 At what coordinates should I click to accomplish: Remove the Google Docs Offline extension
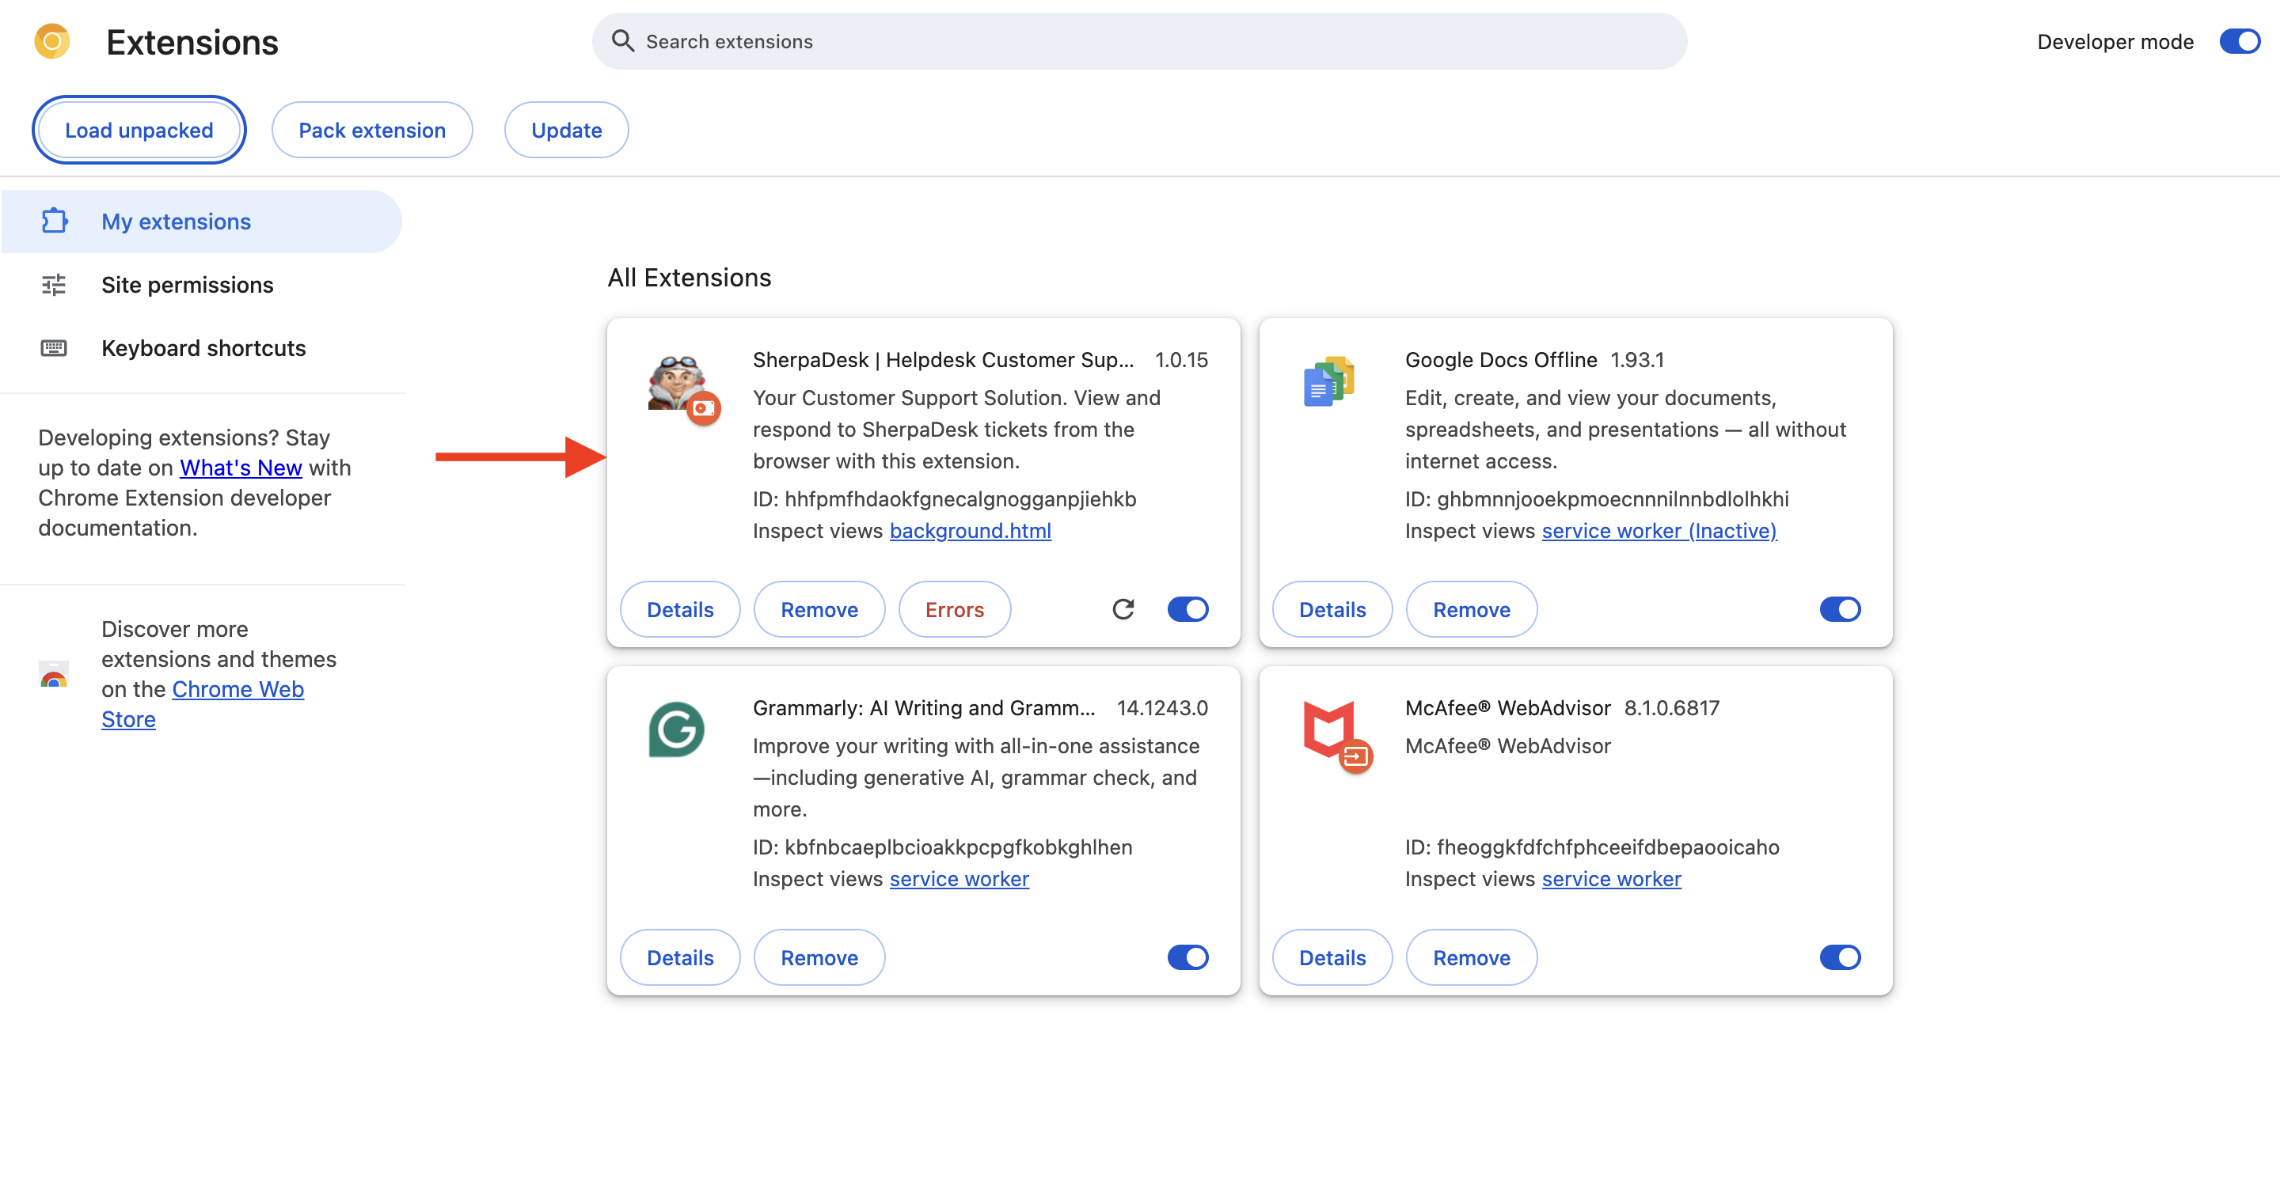[1471, 609]
